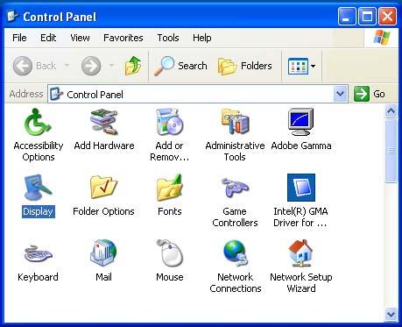
Task: Open the Adobe Gamma monitor icon
Action: pyautogui.click(x=301, y=122)
